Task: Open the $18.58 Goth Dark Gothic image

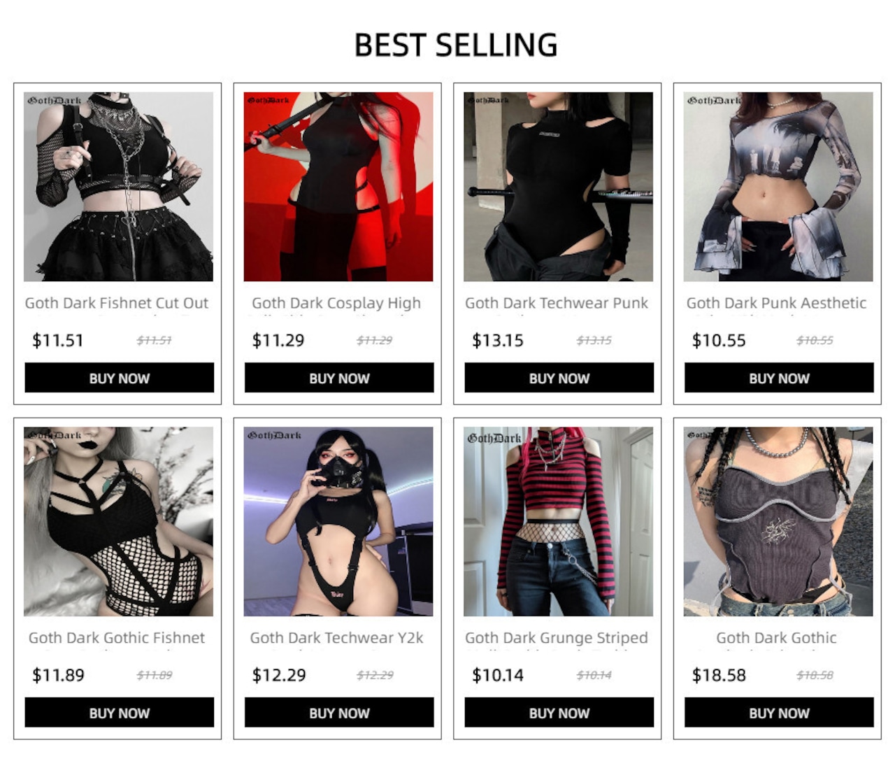Action: tap(778, 521)
